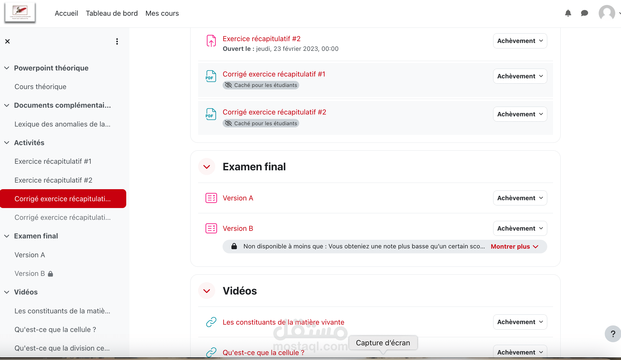This screenshot has height=360, width=621.
Task: Open the Version B quiz link
Action: click(238, 228)
